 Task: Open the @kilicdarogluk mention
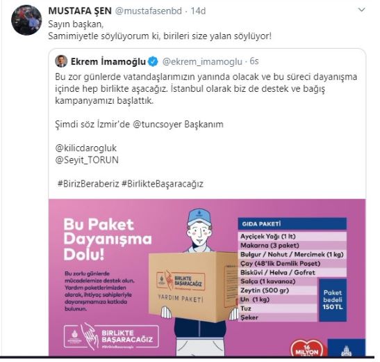pos(86,148)
